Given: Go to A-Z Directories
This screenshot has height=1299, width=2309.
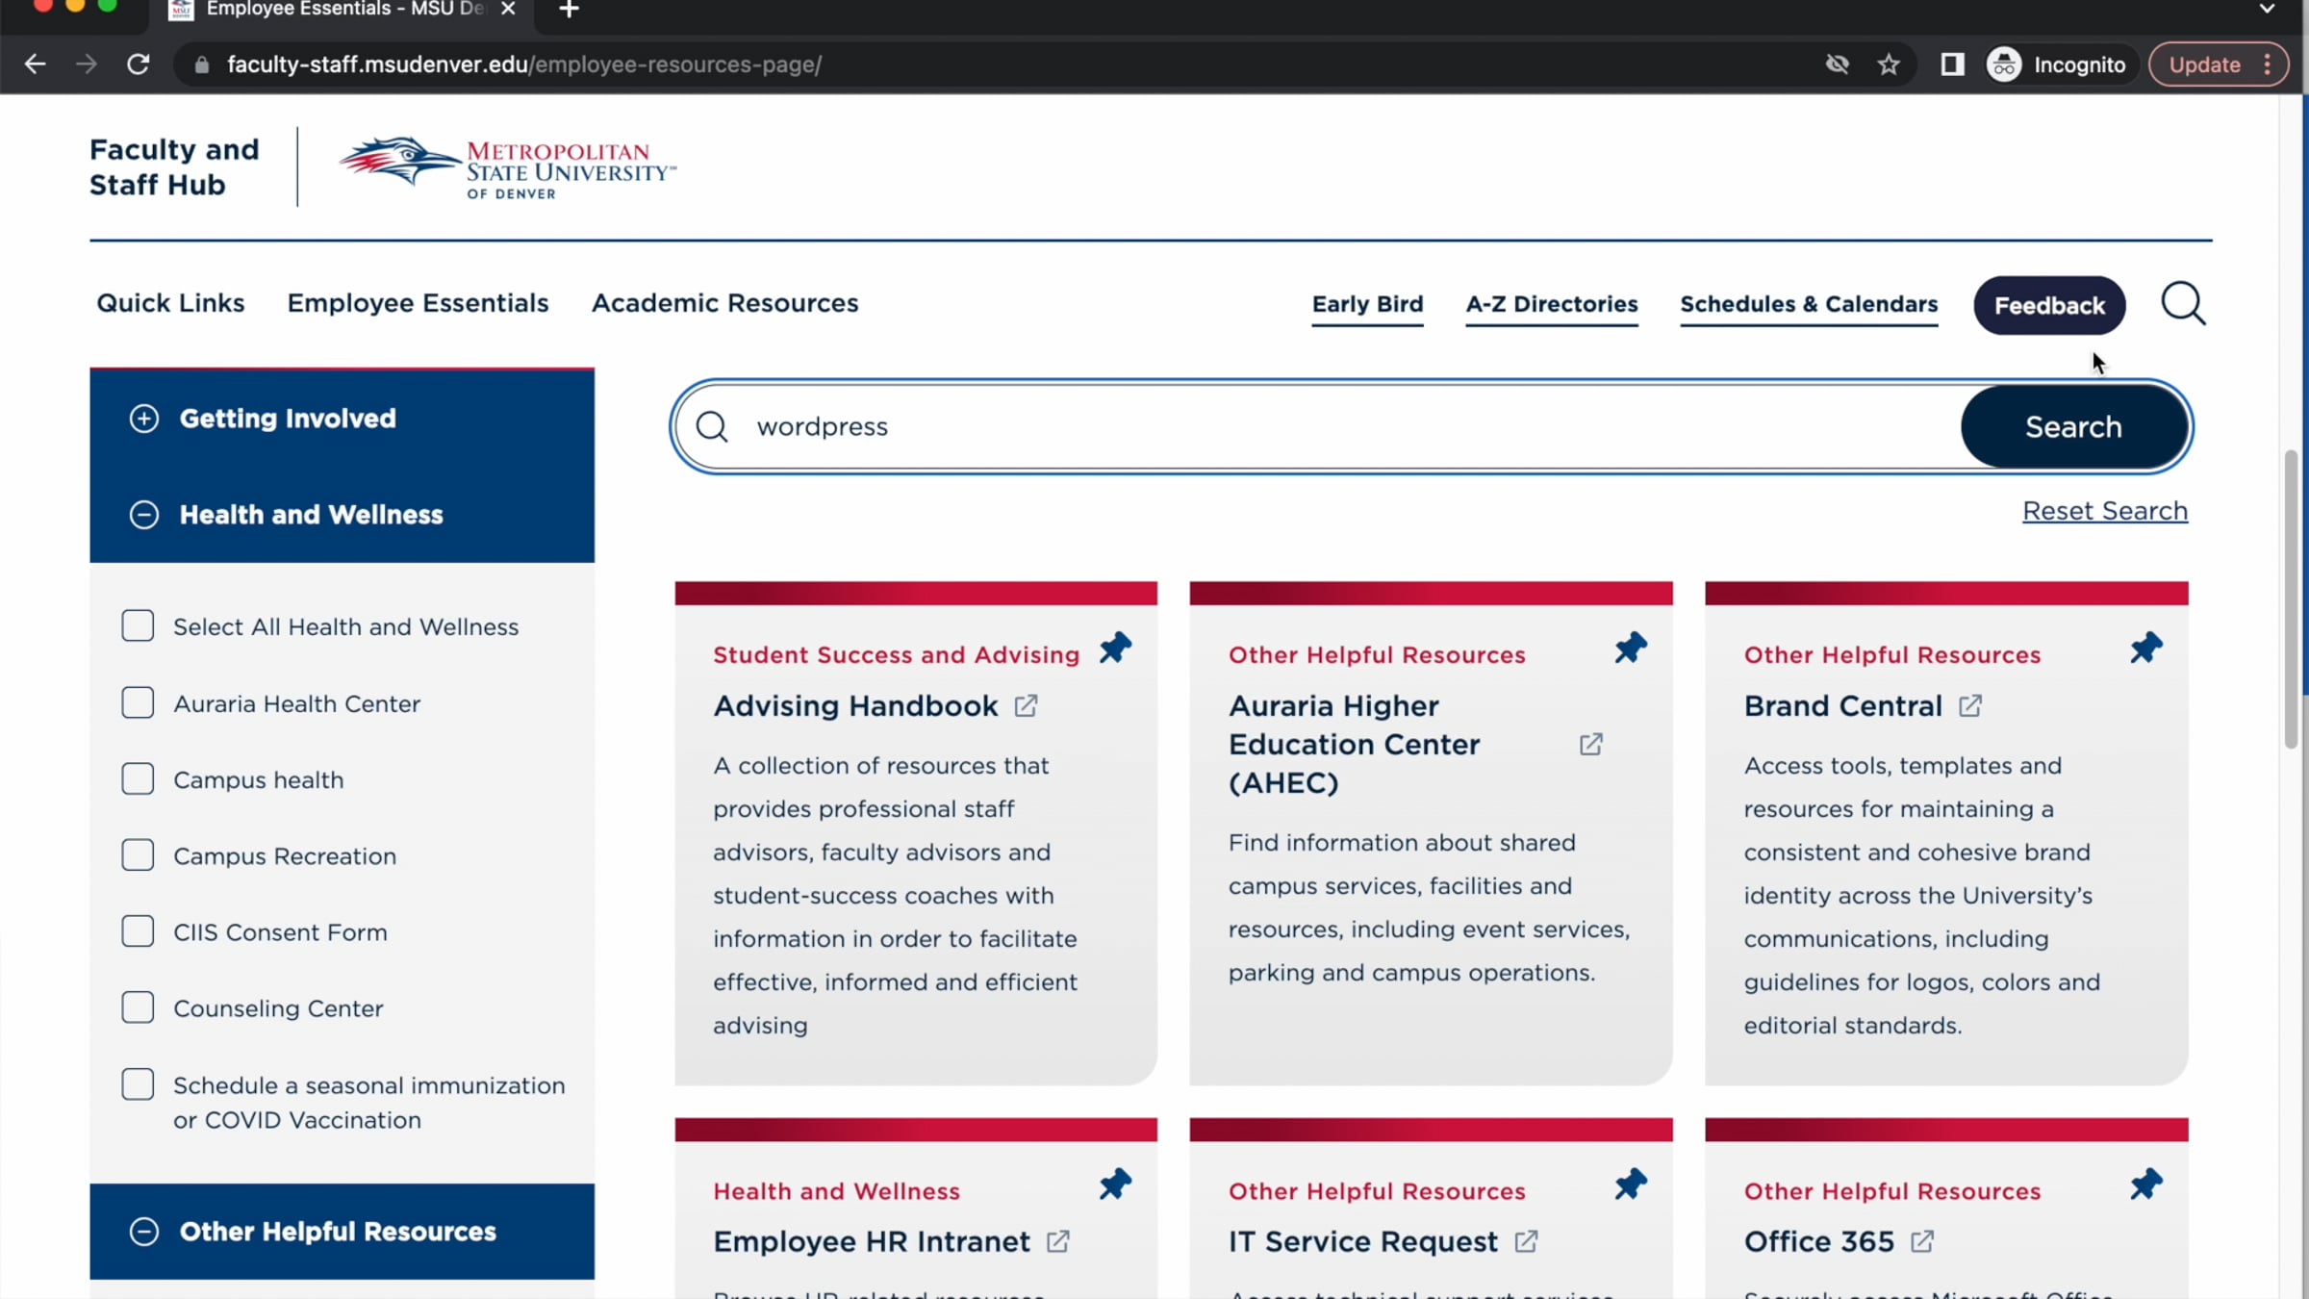Looking at the screenshot, I should click(x=1552, y=305).
